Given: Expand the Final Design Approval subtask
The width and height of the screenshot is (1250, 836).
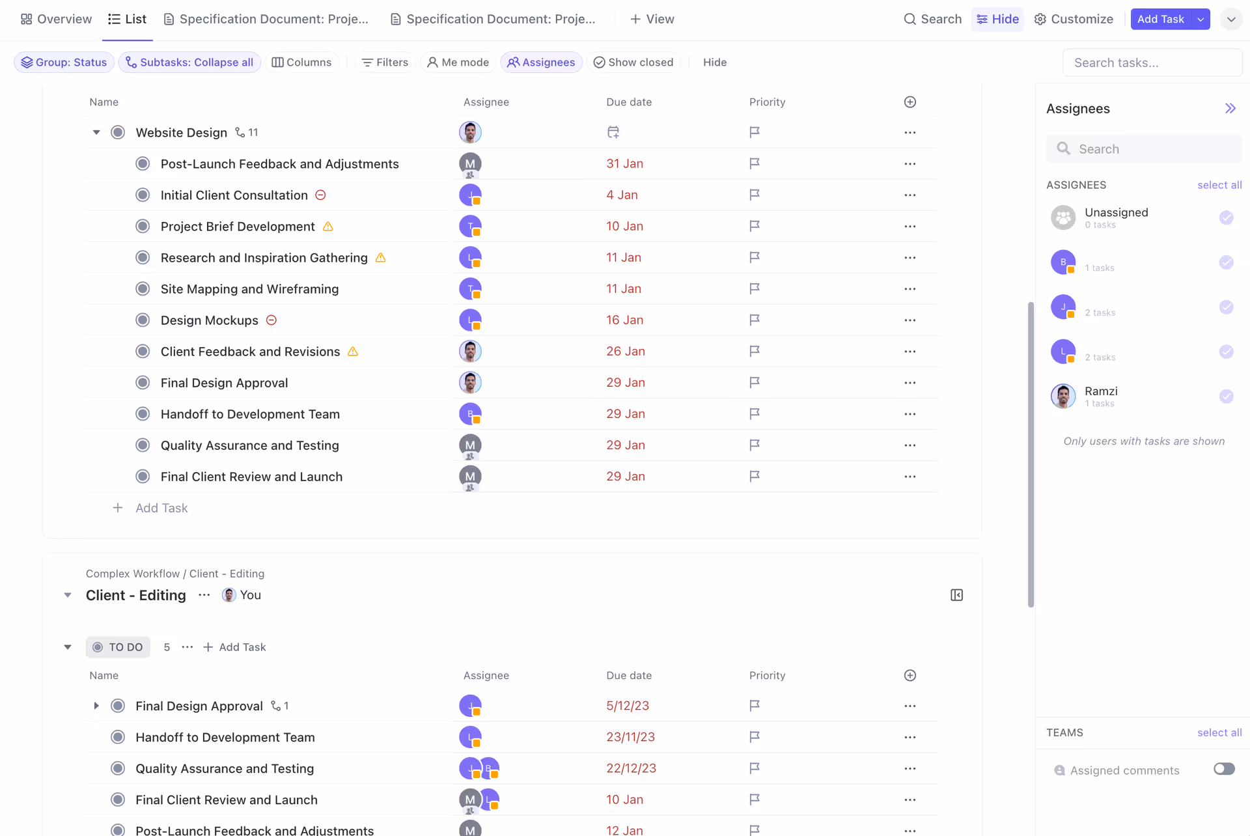Looking at the screenshot, I should 96,705.
